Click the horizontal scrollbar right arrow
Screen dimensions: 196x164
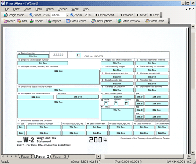tap(189, 156)
